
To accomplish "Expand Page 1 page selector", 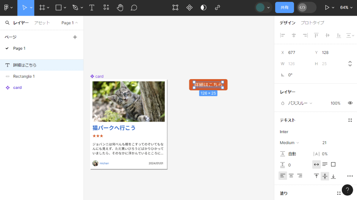I will (x=70, y=23).
